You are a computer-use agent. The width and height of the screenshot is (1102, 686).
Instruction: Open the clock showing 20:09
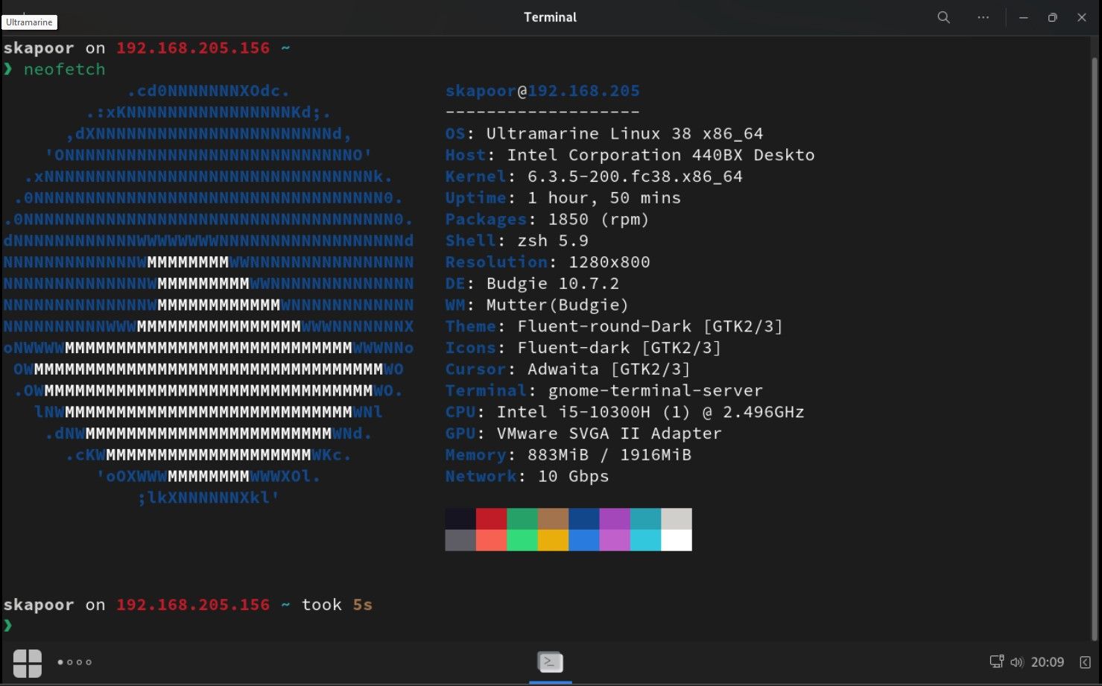pos(1047,661)
